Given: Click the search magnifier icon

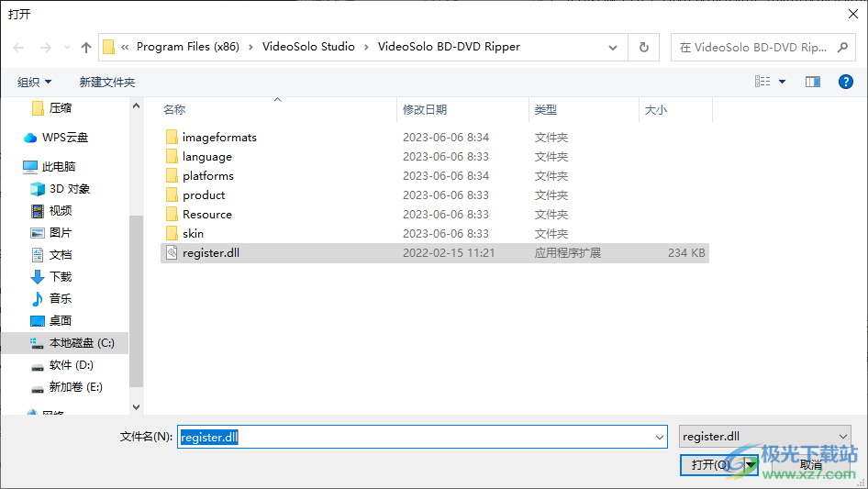Looking at the screenshot, I should (x=842, y=48).
